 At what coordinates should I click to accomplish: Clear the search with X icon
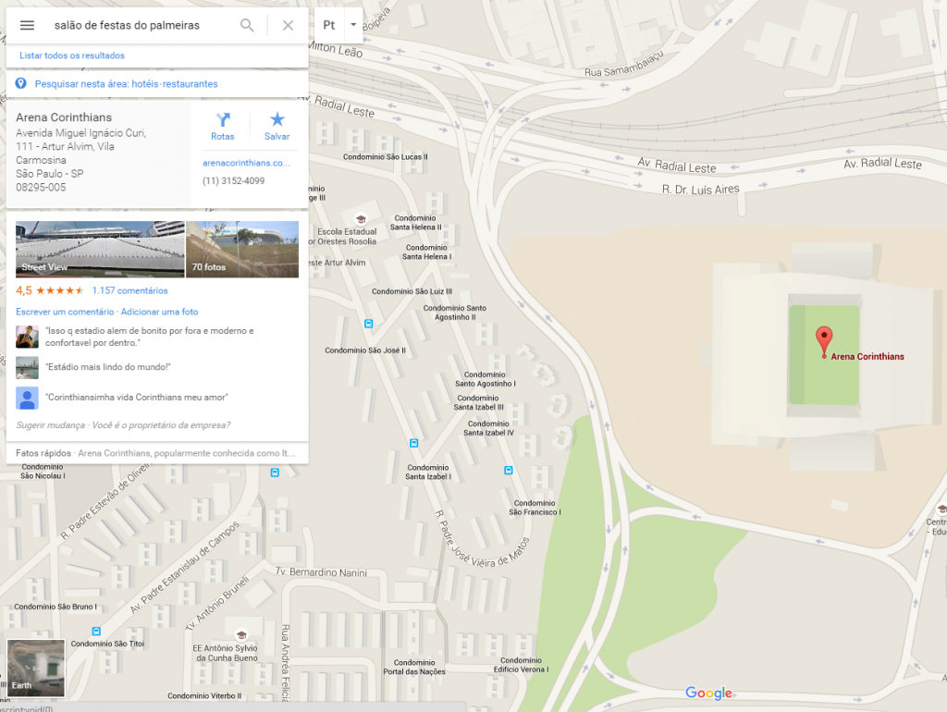click(289, 25)
